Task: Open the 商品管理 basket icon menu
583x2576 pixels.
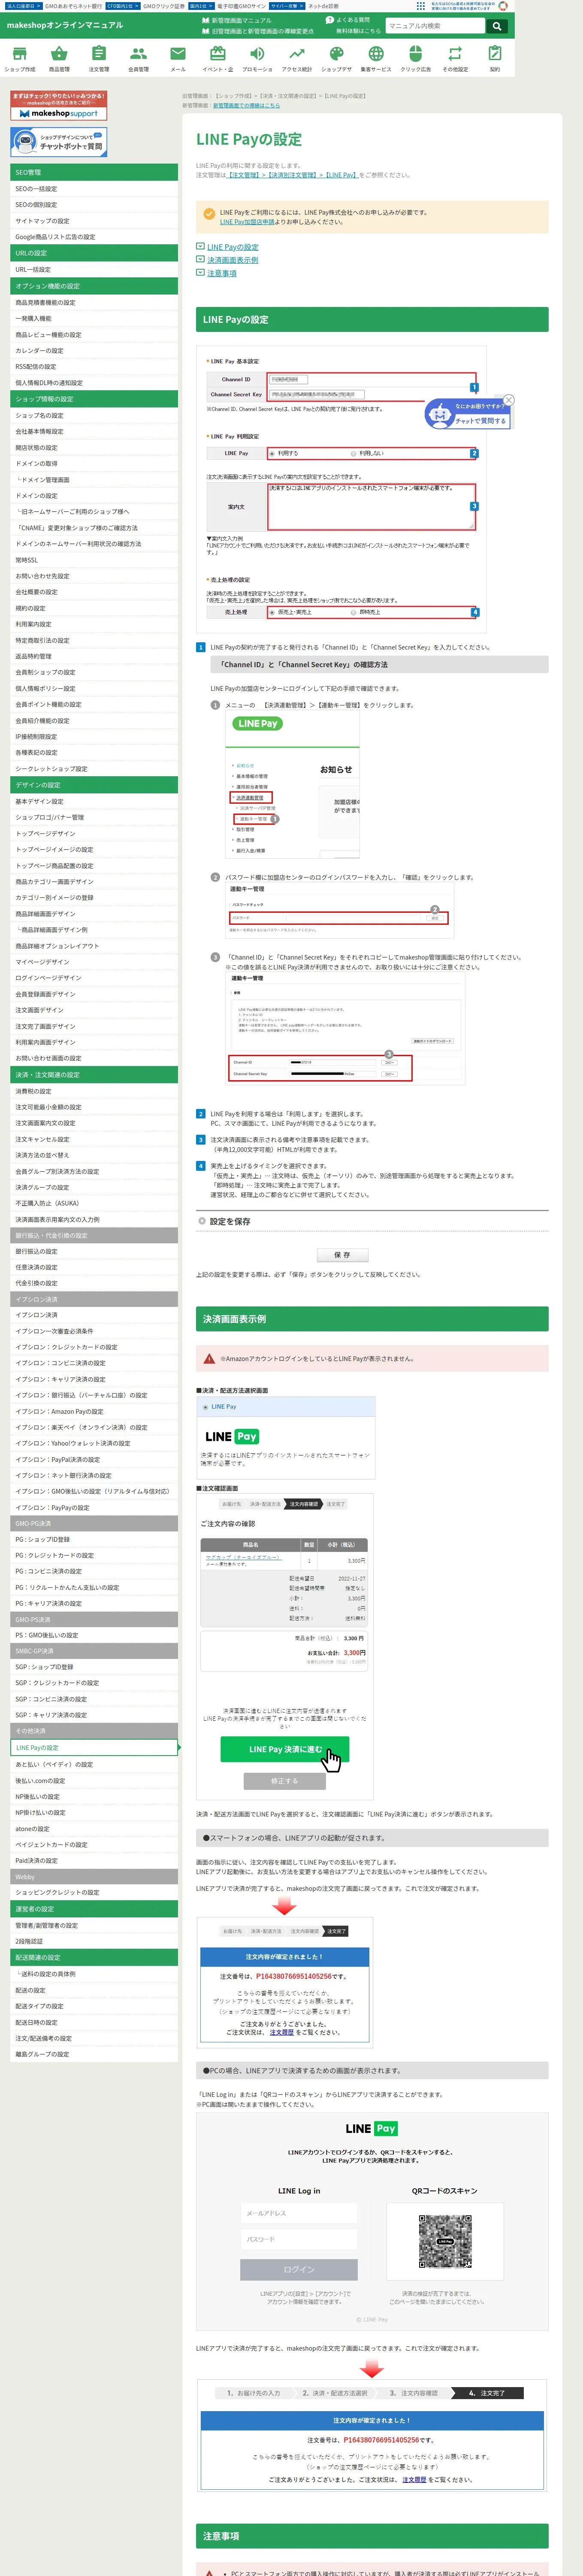Action: click(59, 58)
